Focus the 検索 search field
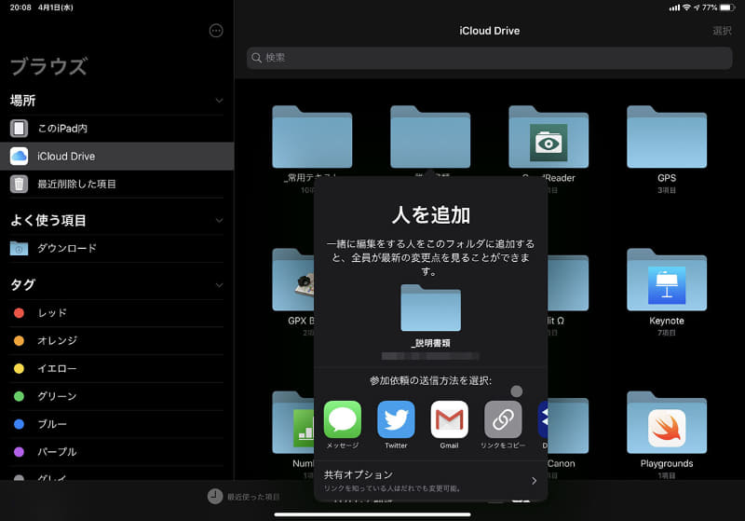Viewport: 745px width, 521px height. [489, 58]
